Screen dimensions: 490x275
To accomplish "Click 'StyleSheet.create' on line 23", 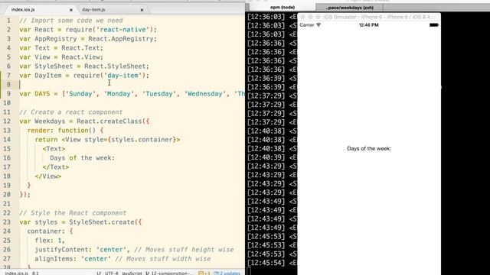I will (x=102, y=222).
